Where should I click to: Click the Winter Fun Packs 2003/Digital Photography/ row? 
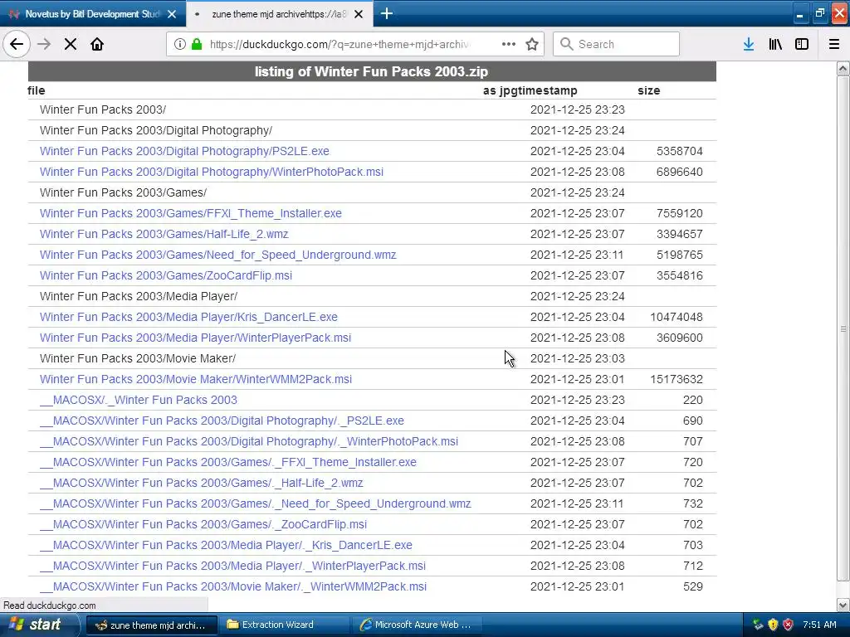pos(372,130)
